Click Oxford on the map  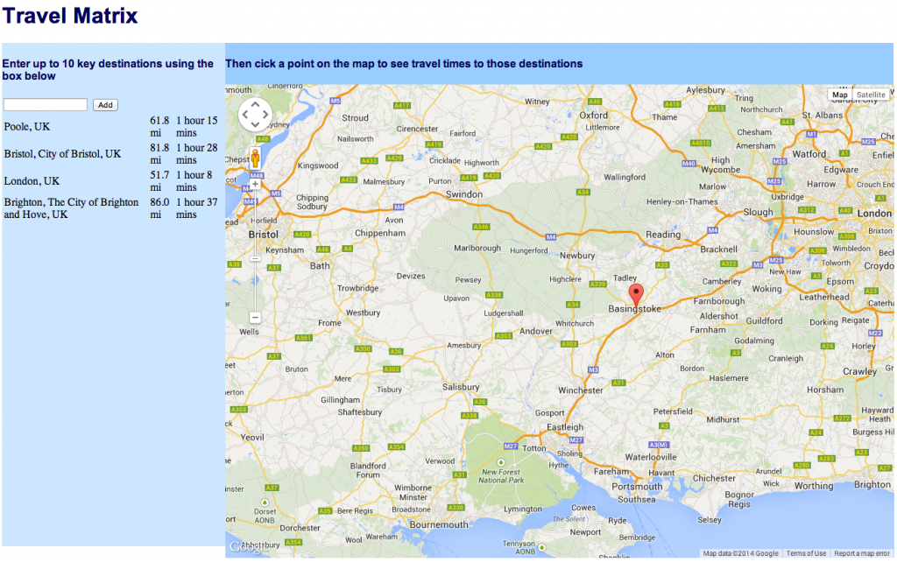point(593,115)
